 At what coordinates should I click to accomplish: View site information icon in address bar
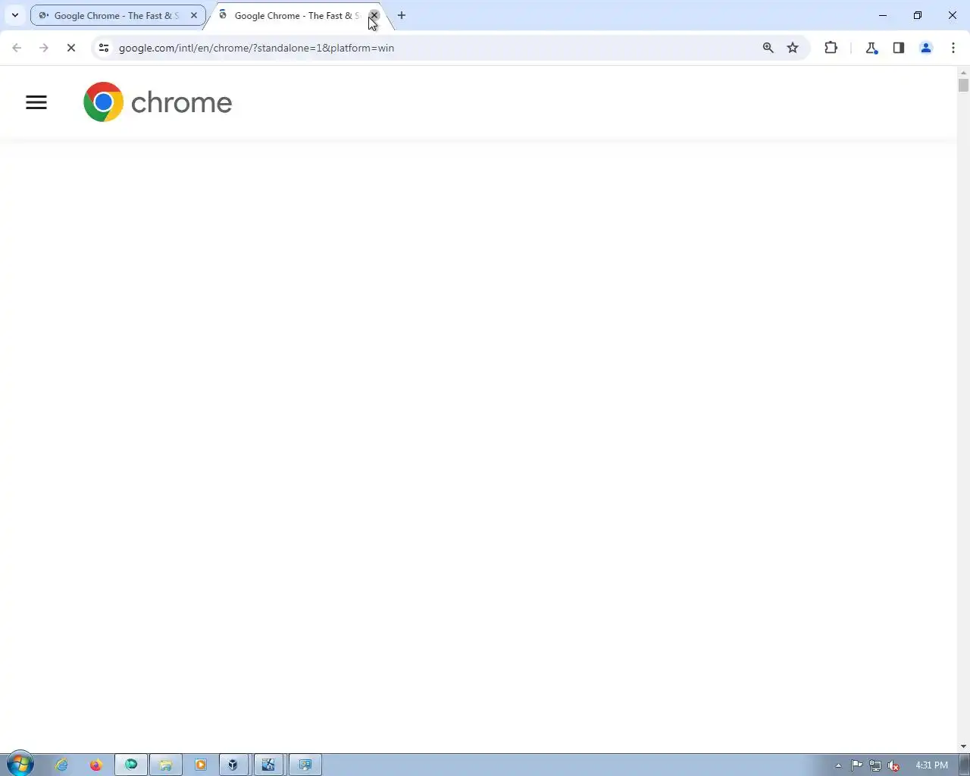104,48
